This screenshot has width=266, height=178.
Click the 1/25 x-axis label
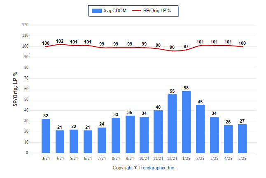point(186,158)
